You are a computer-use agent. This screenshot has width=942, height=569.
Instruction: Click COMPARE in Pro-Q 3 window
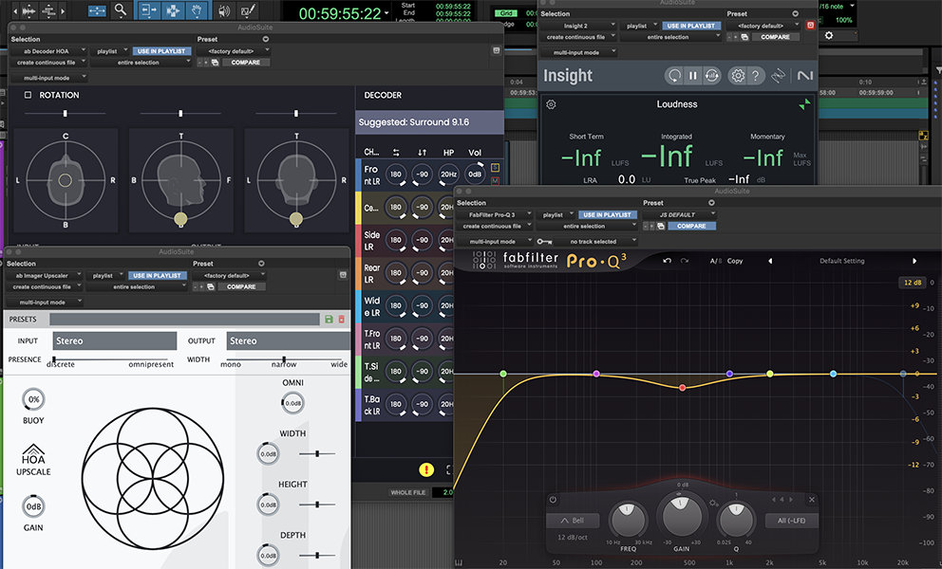coord(691,227)
